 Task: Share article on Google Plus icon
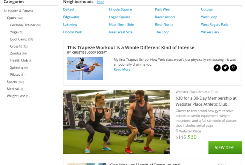click(x=233, y=68)
